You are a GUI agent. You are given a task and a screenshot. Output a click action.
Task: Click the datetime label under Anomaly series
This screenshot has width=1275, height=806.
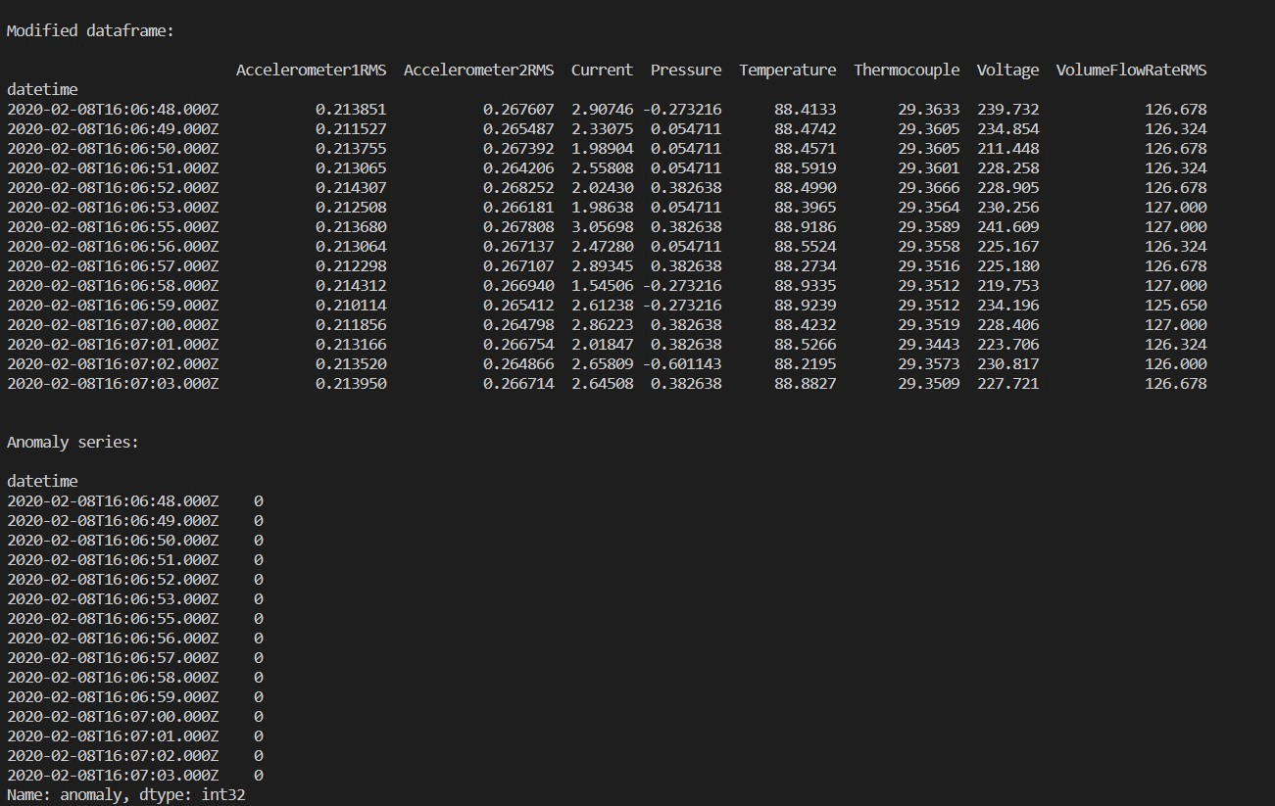tap(42, 481)
